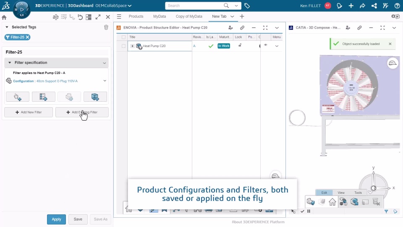Dismiss the Object successfully loaded notification
The image size is (403, 227).
tap(390, 44)
